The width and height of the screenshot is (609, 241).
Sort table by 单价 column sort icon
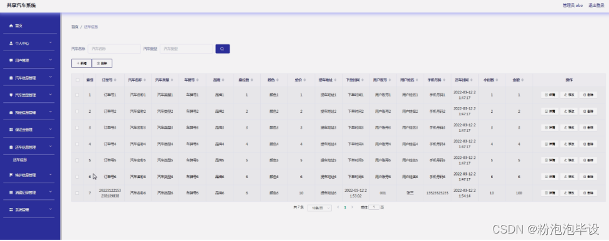[305, 80]
